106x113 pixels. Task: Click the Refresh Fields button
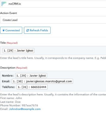37,30
